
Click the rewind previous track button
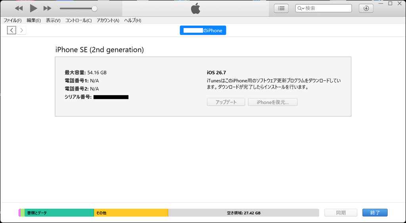19,8
